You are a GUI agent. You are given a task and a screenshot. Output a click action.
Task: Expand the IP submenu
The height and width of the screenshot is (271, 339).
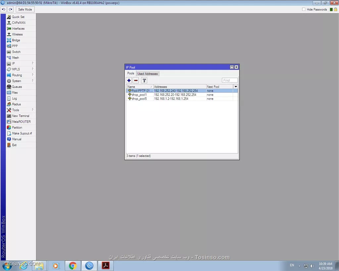coord(21,64)
